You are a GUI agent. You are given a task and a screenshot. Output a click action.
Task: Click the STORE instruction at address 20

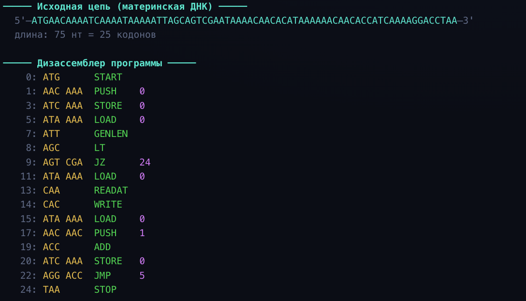[x=108, y=261]
